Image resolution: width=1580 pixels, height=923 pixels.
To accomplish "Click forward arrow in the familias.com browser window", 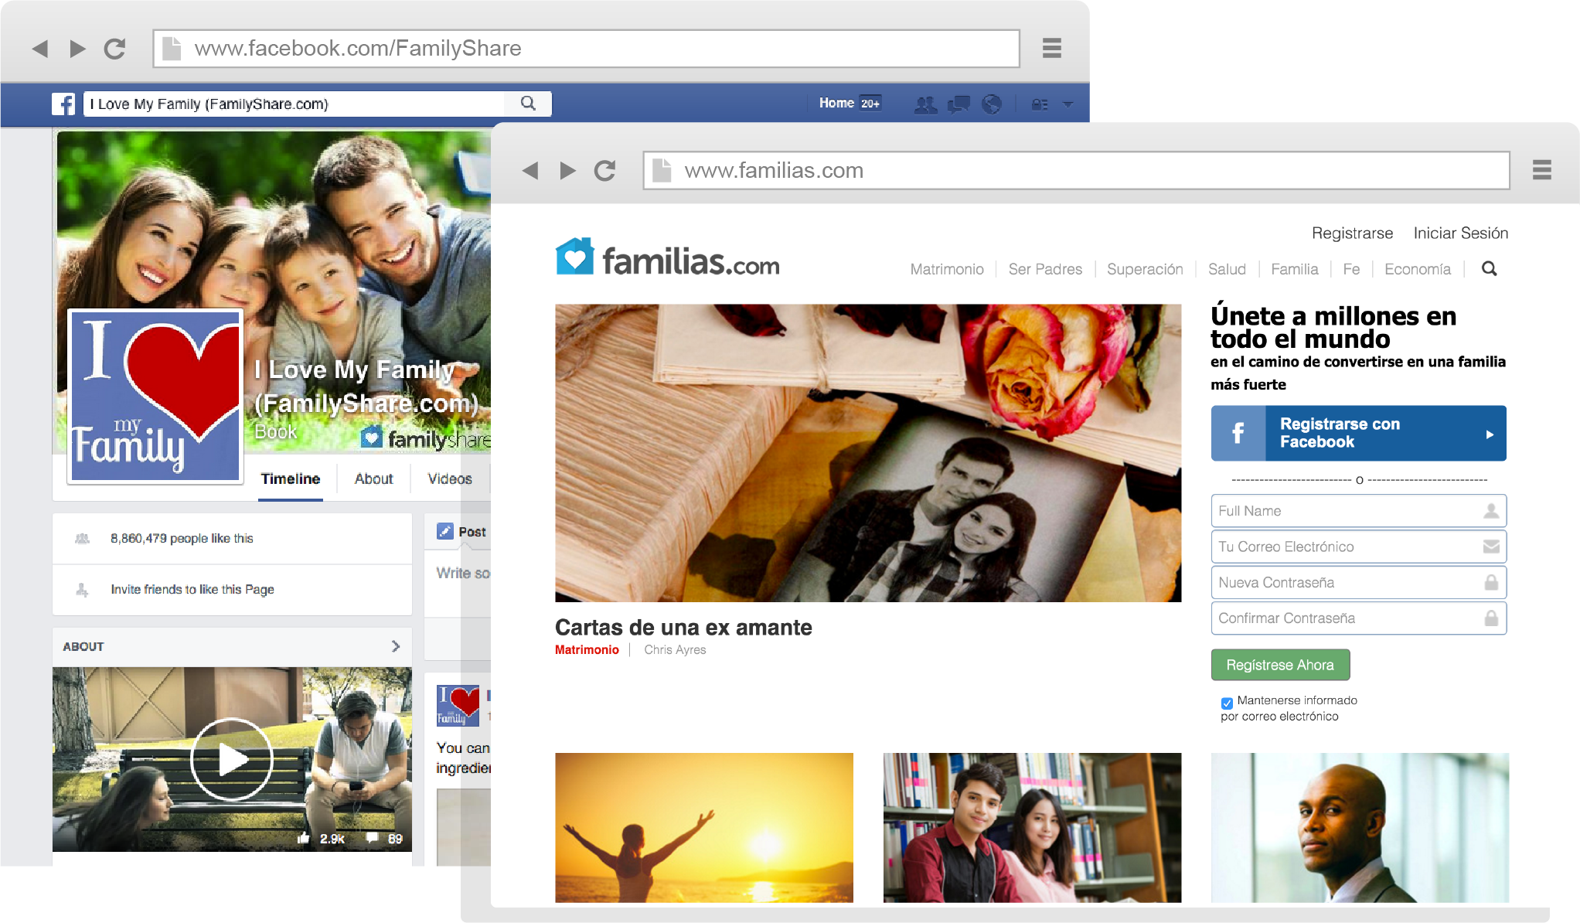I will [x=567, y=170].
